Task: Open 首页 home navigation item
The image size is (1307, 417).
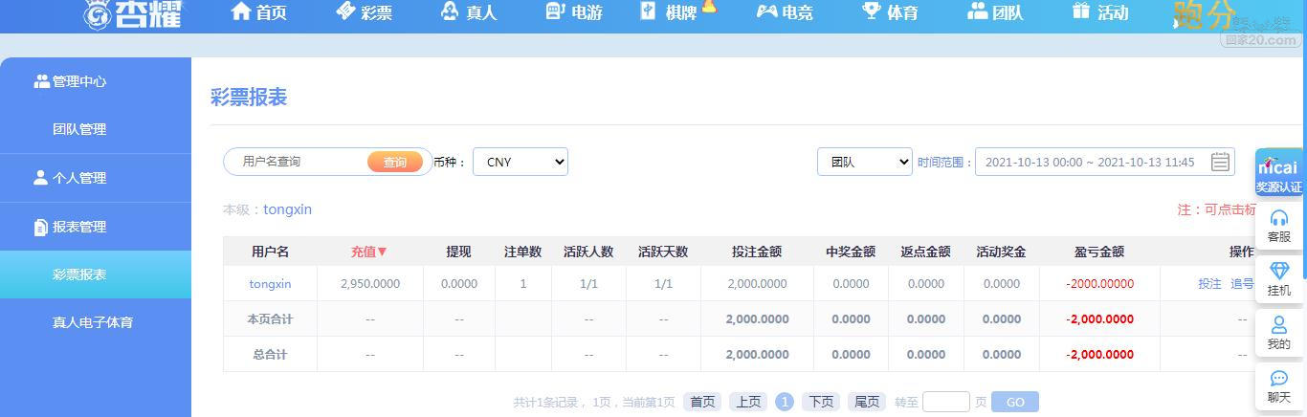Action: pyautogui.click(x=258, y=12)
